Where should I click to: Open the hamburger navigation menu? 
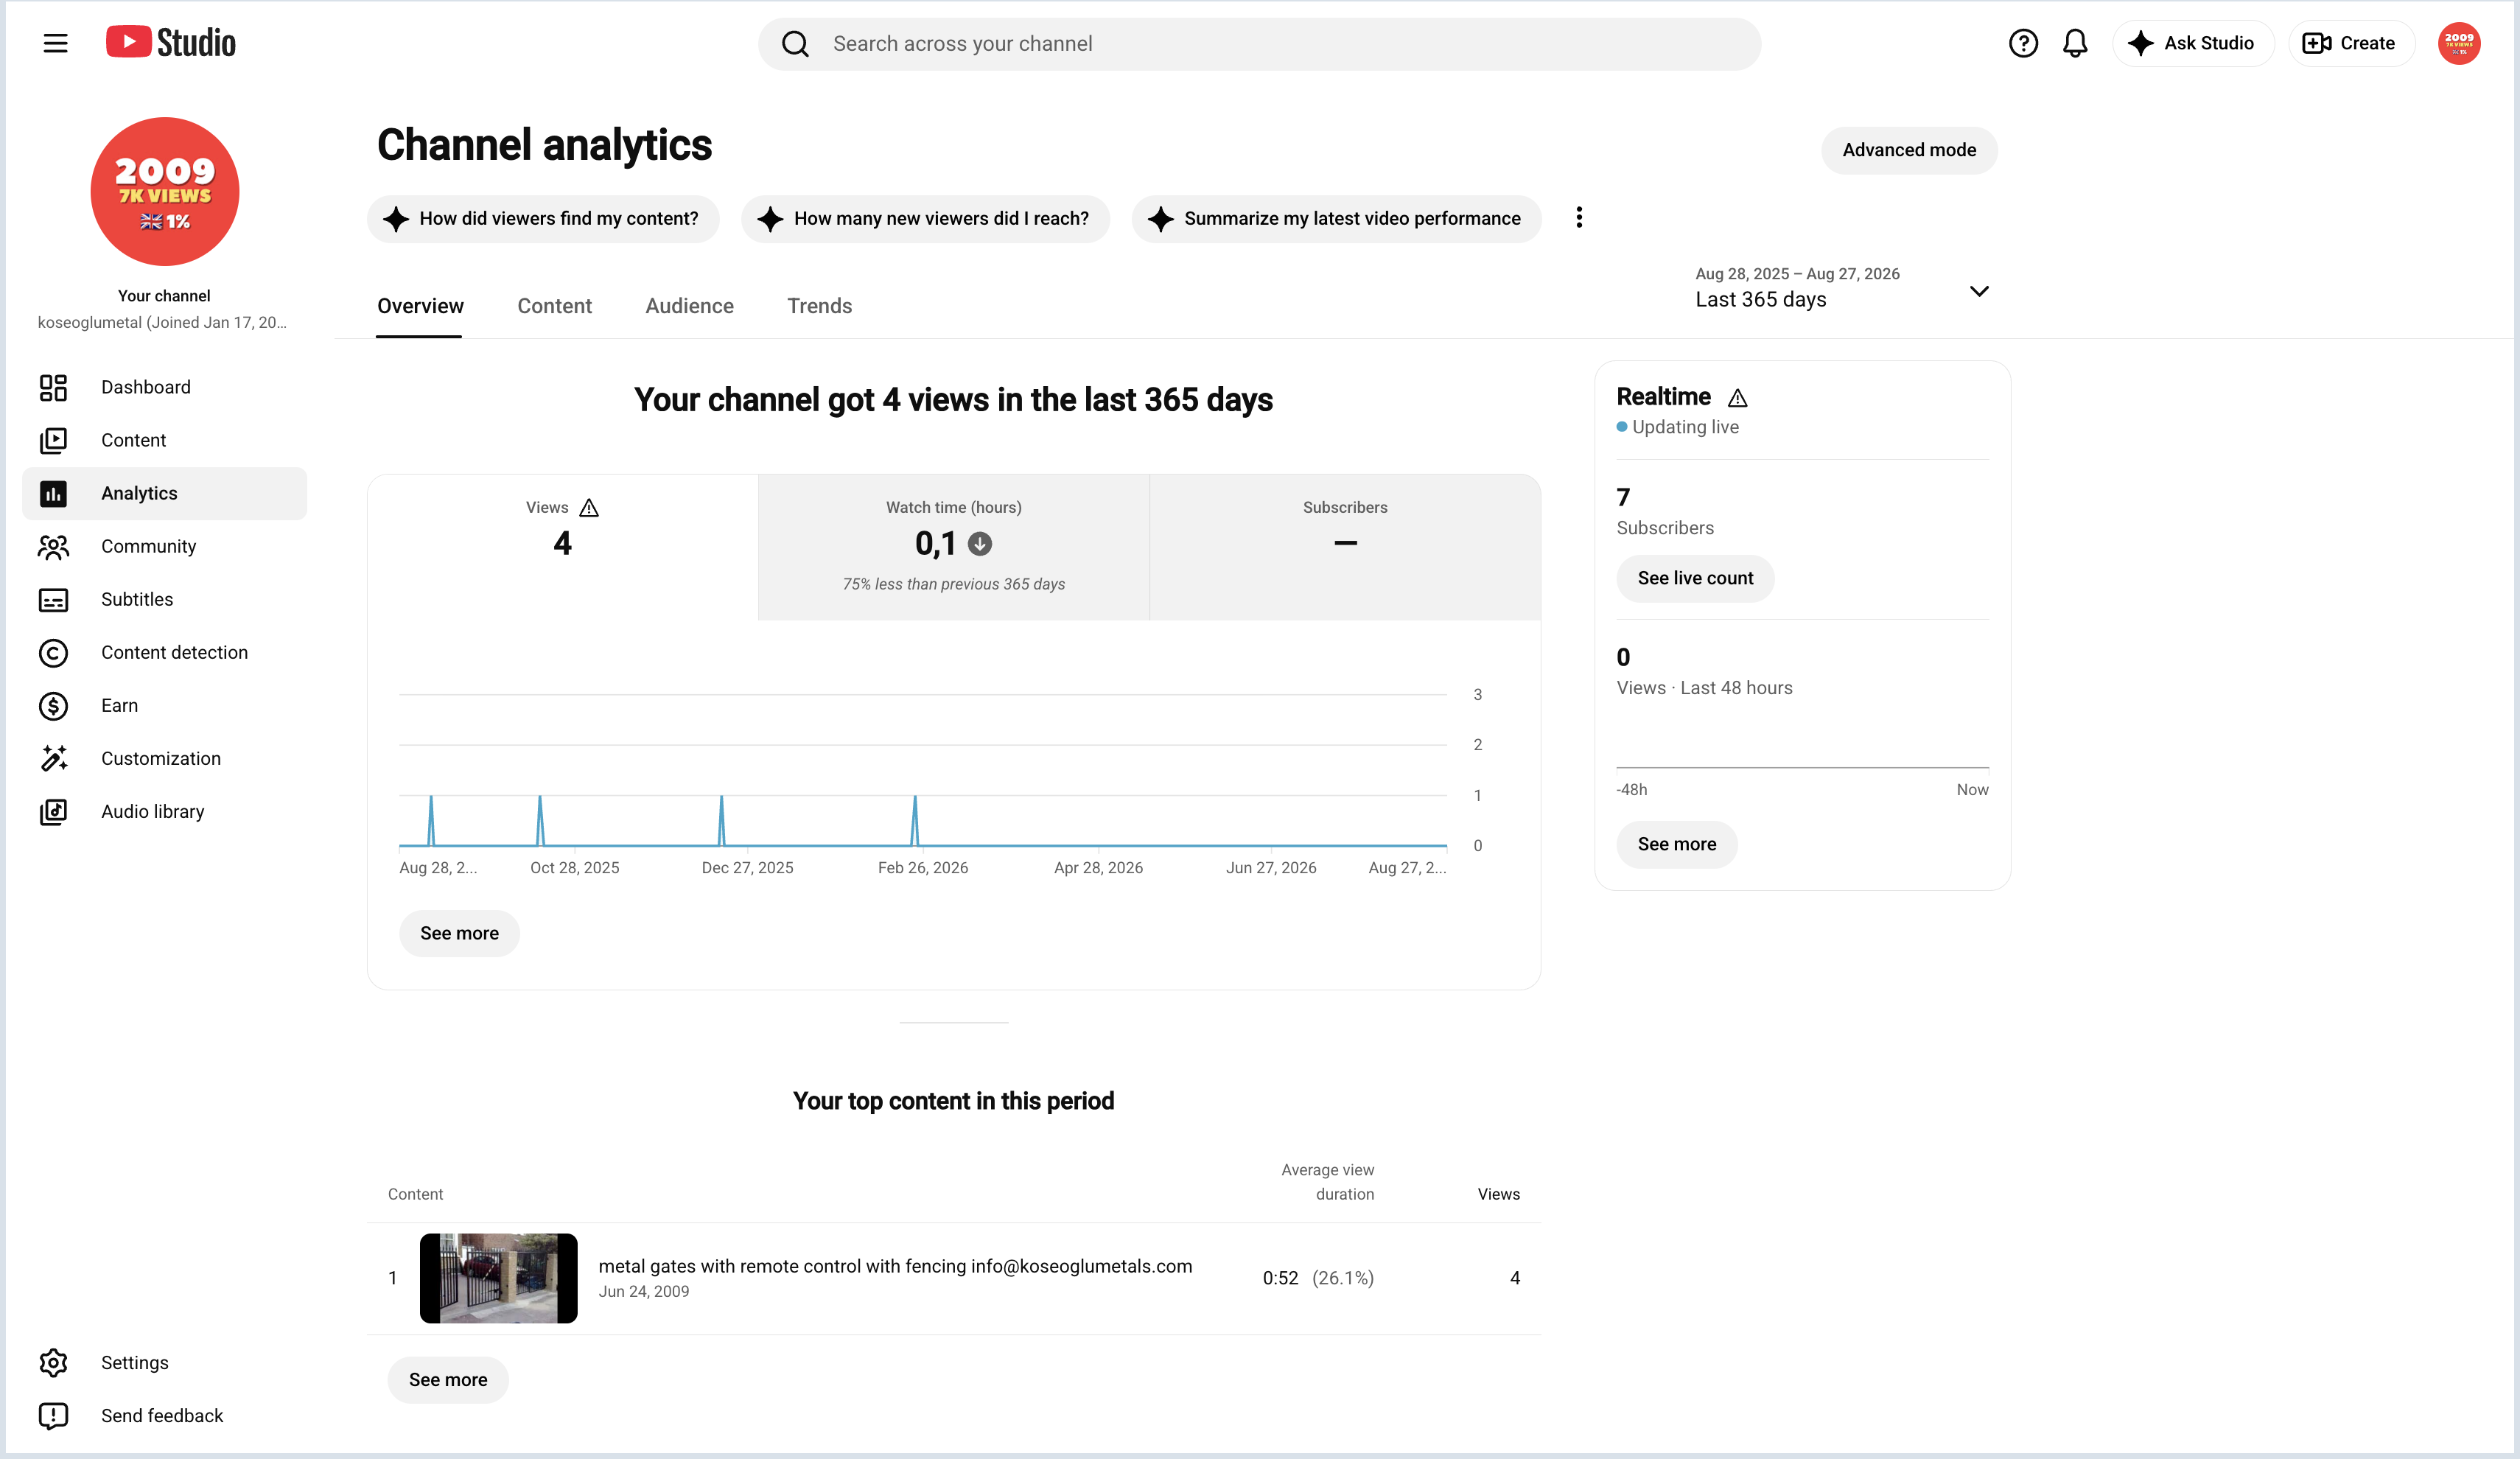(x=55, y=43)
